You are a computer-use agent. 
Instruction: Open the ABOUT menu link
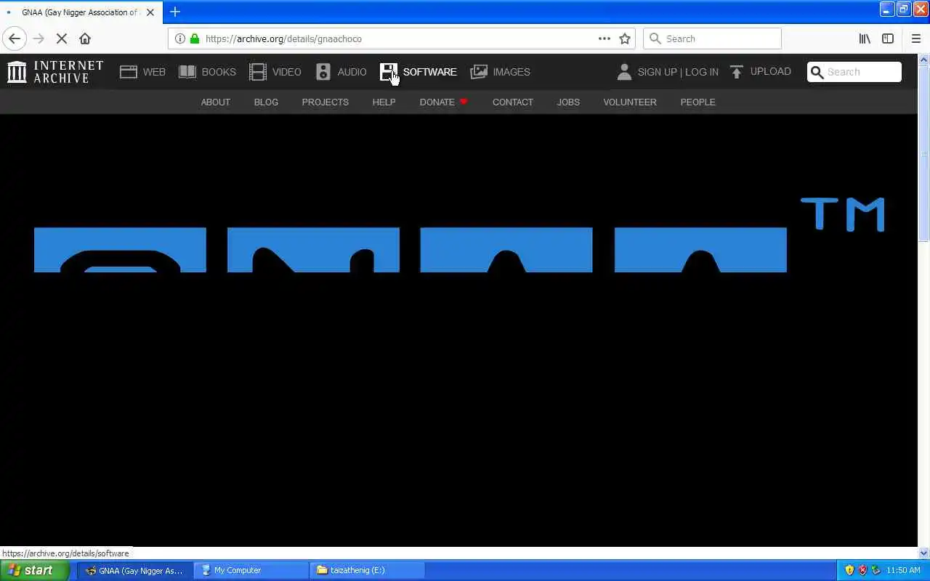tap(216, 102)
